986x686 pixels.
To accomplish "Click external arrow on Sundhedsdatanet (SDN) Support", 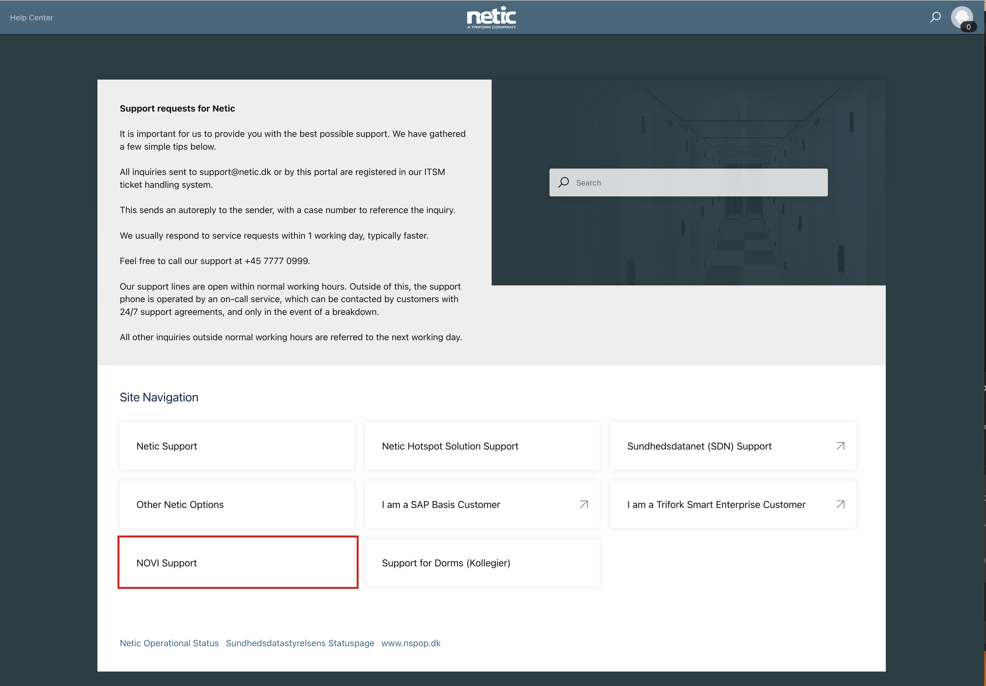I will tap(840, 446).
